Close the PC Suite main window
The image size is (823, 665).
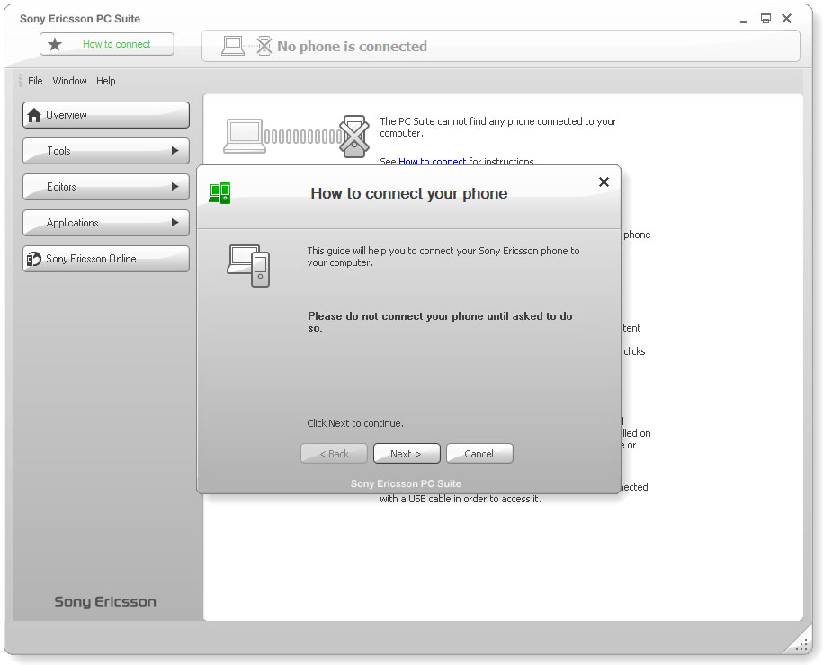click(786, 19)
